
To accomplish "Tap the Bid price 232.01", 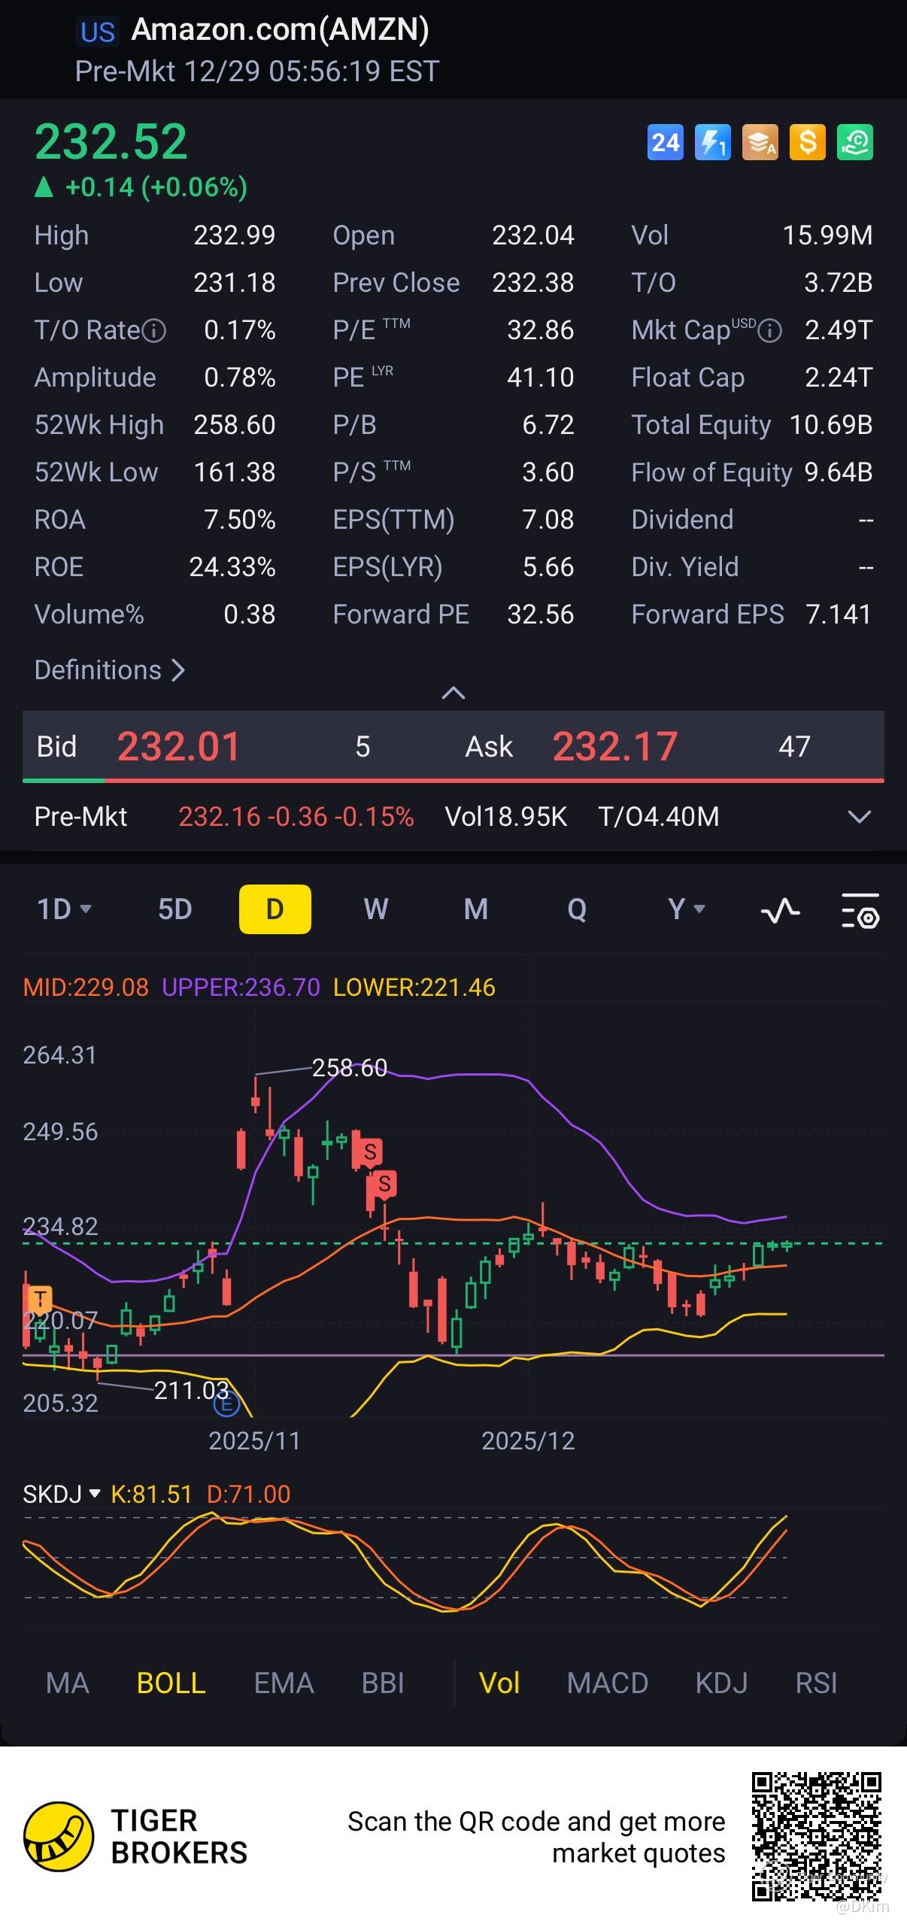I will (x=178, y=747).
